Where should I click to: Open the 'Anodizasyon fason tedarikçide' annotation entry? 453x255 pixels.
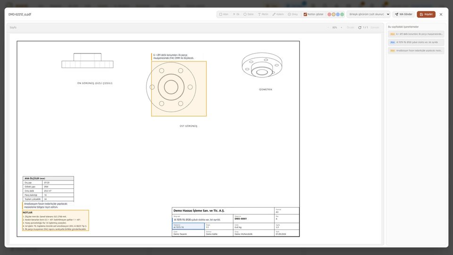click(416, 51)
